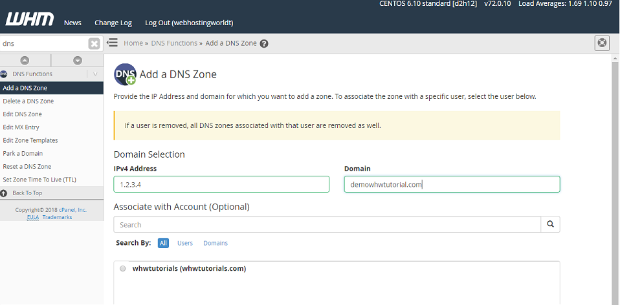Viewport: 620px width, 305px height.
Task: Filter search by Users
Action: coord(185,243)
